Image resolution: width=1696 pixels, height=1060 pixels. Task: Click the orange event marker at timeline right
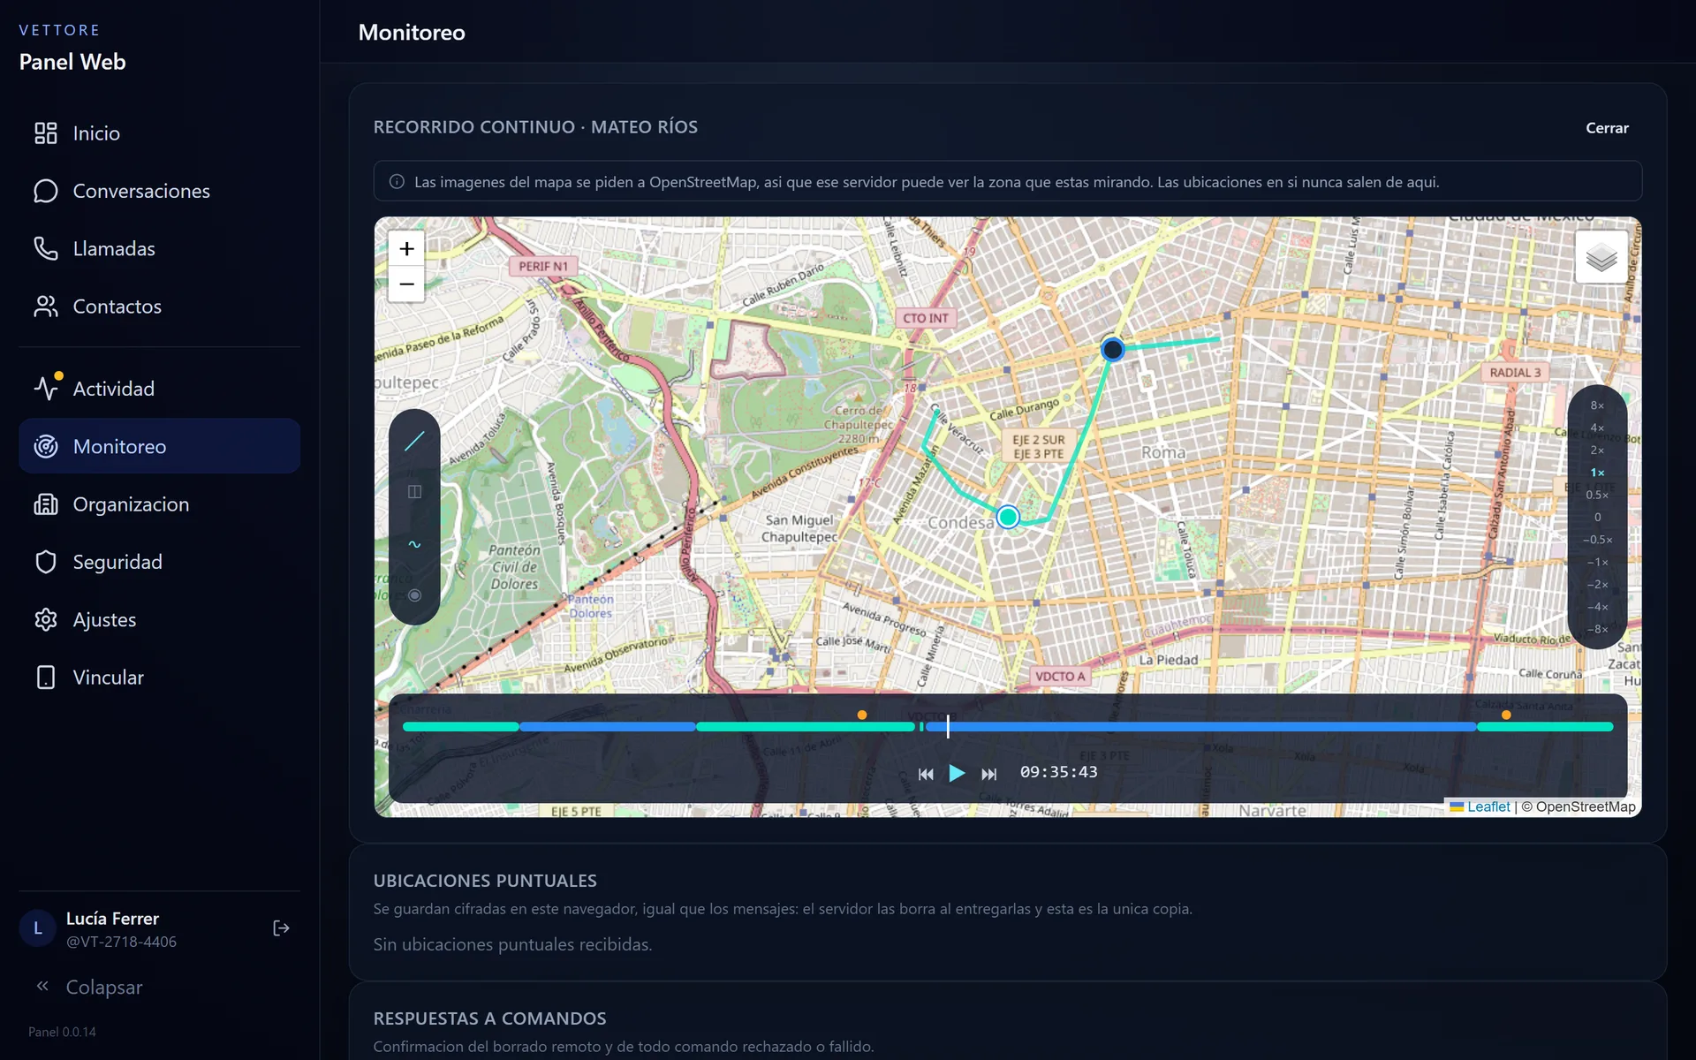click(1506, 715)
